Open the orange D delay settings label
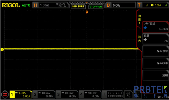The height and width of the screenshot is (100, 169). 108,5
